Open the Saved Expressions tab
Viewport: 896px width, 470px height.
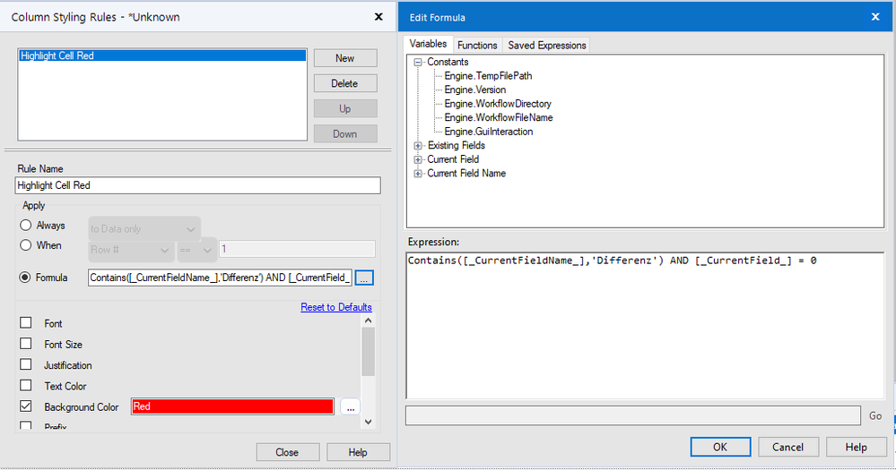click(547, 45)
